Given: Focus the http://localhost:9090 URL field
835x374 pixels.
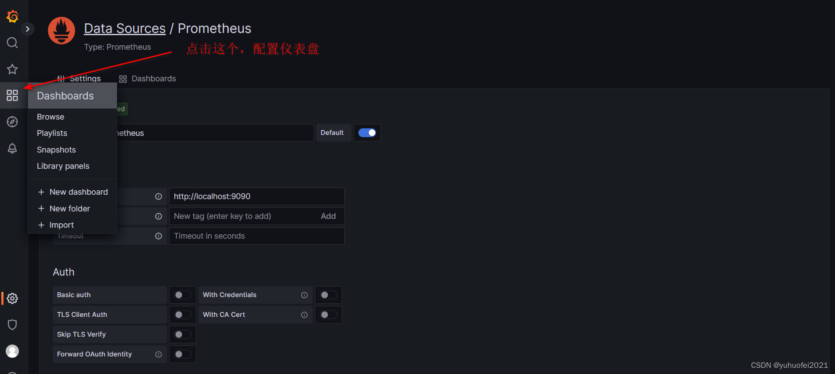Looking at the screenshot, I should coord(257,196).
